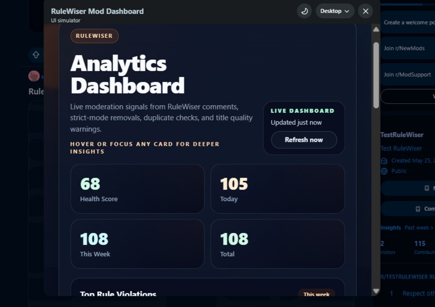Open the Desktop device dropdown

tap(335, 11)
